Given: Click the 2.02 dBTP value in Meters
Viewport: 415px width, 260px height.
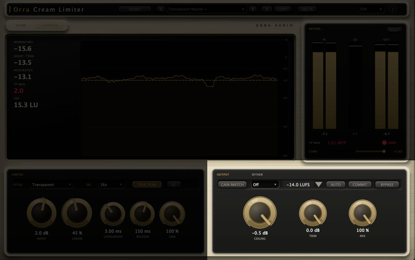Looking at the screenshot, I should 337,143.
